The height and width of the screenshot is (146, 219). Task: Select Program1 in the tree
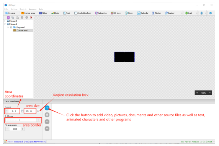[x=21, y=28]
